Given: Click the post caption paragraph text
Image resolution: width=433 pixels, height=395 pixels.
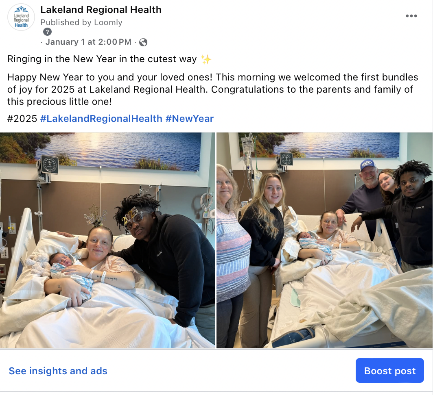Looking at the screenshot, I should pyautogui.click(x=212, y=89).
